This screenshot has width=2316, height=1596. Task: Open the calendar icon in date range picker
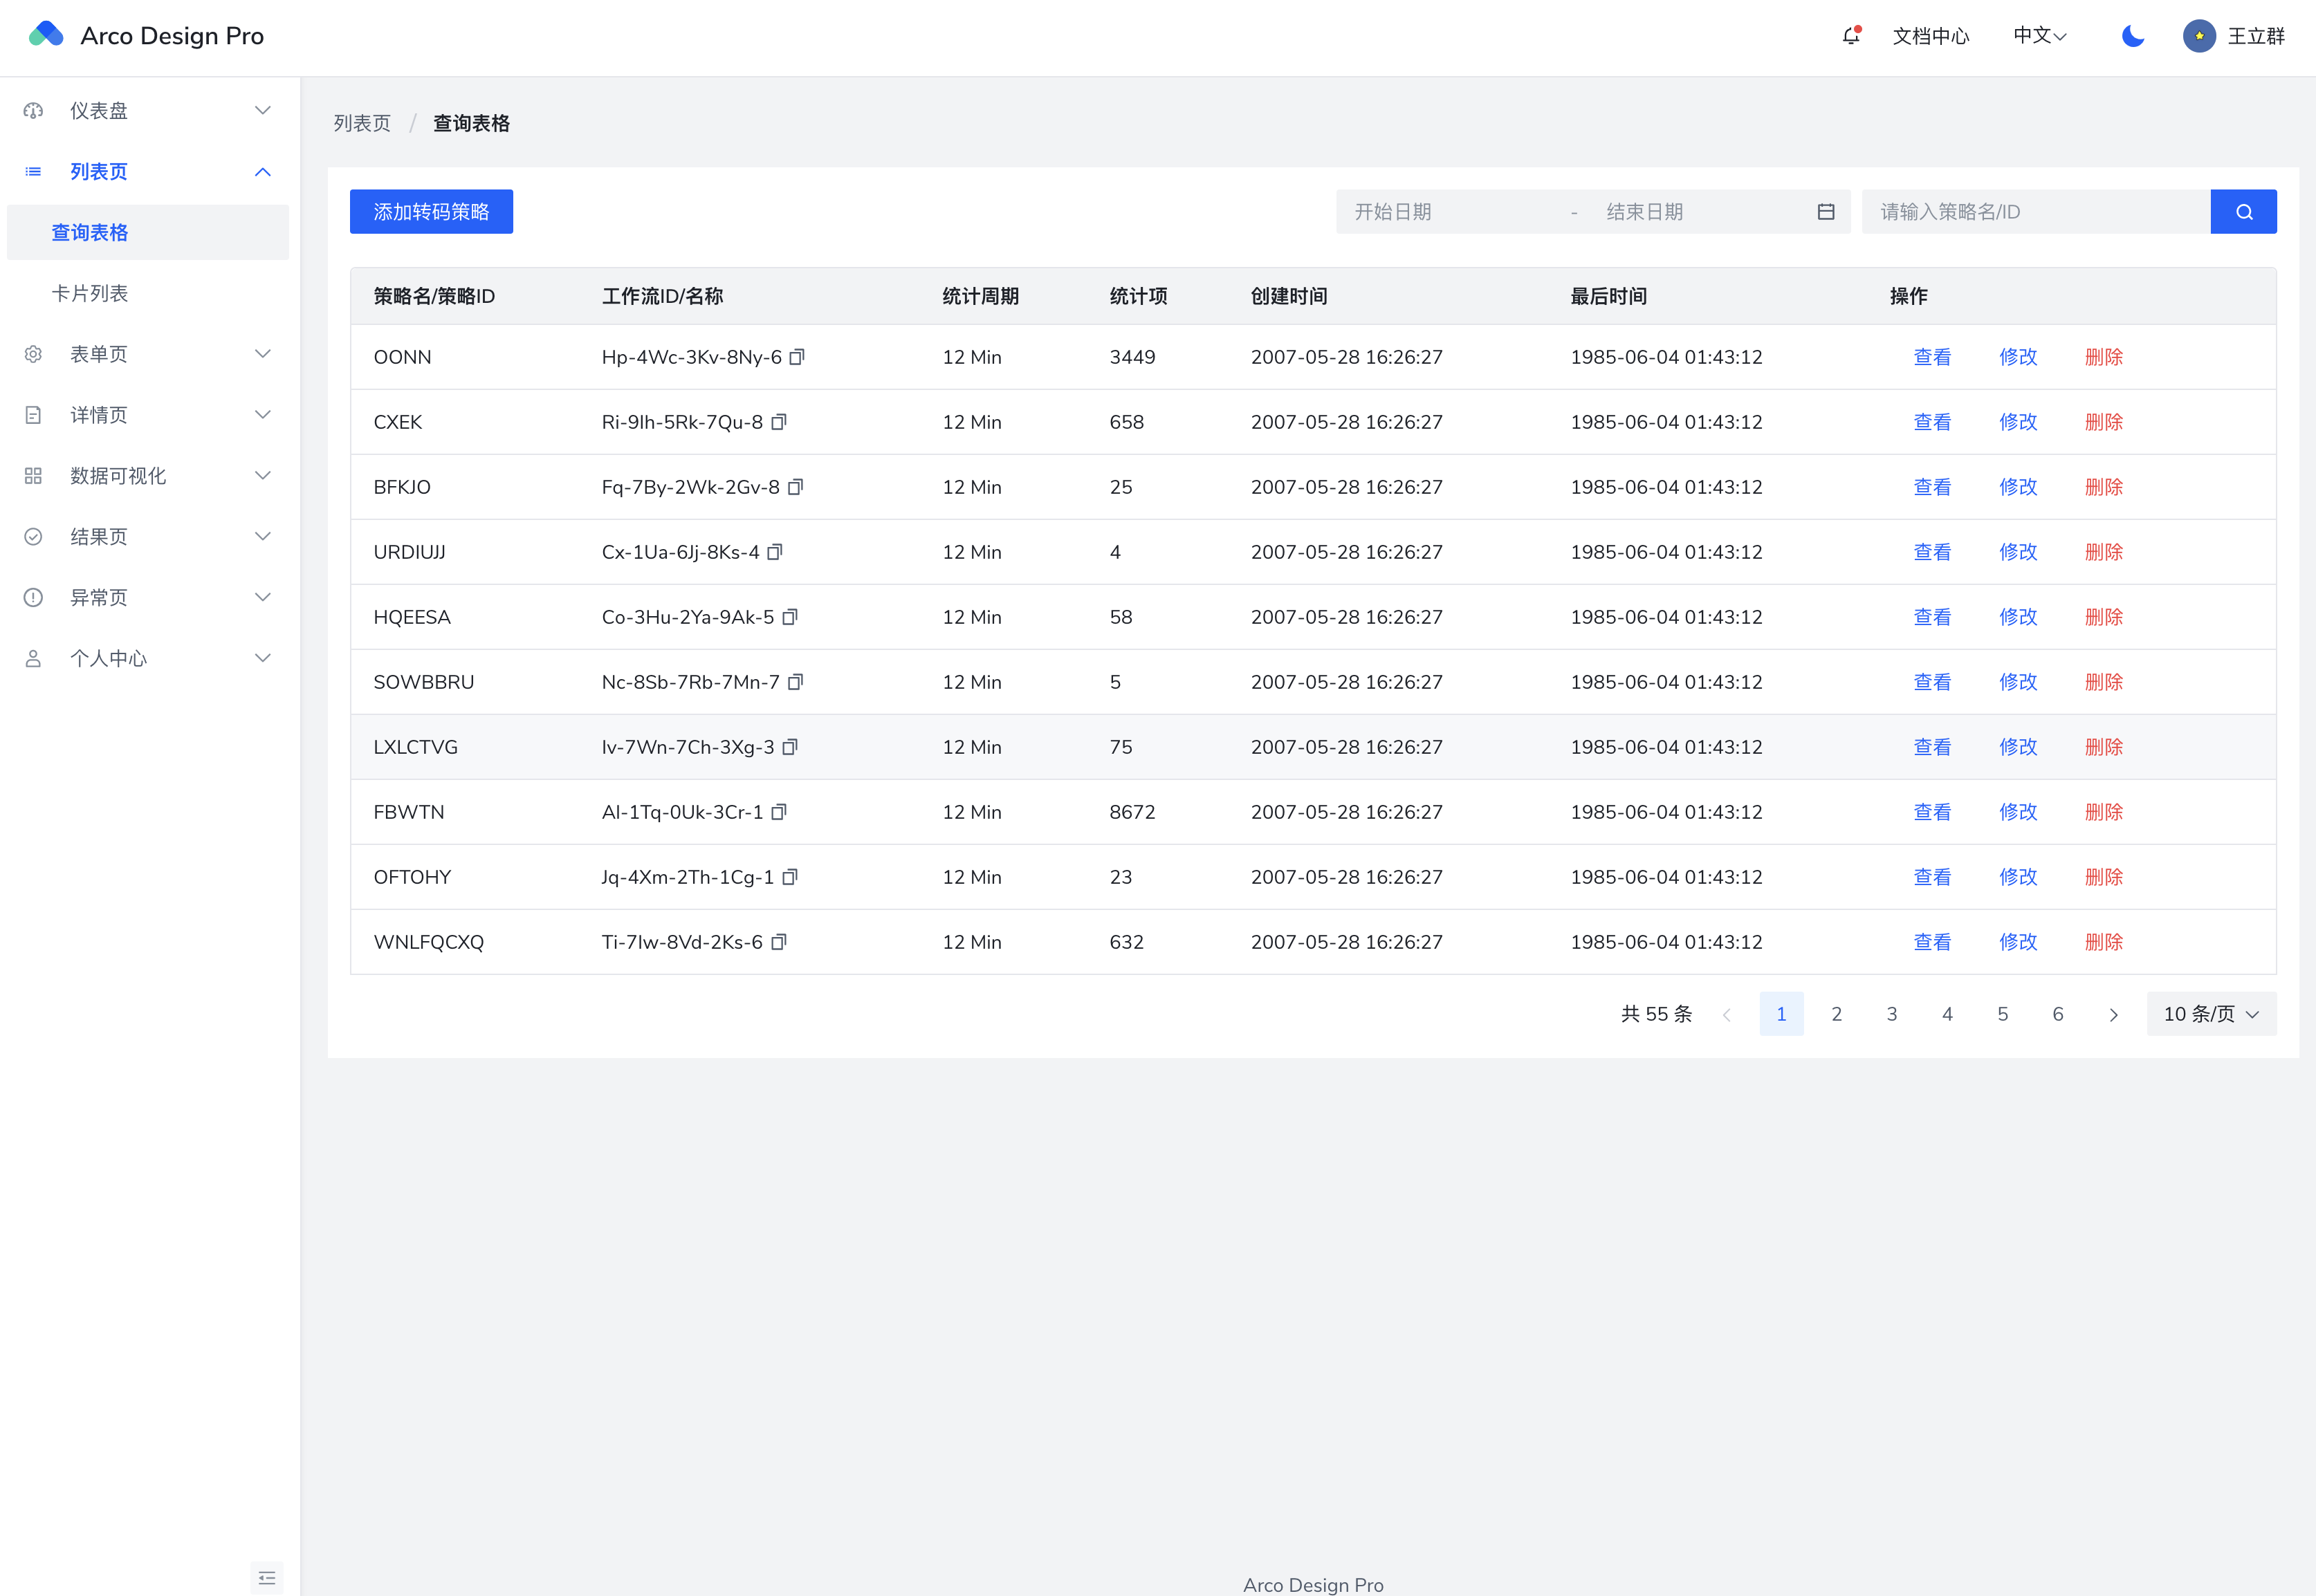1826,211
